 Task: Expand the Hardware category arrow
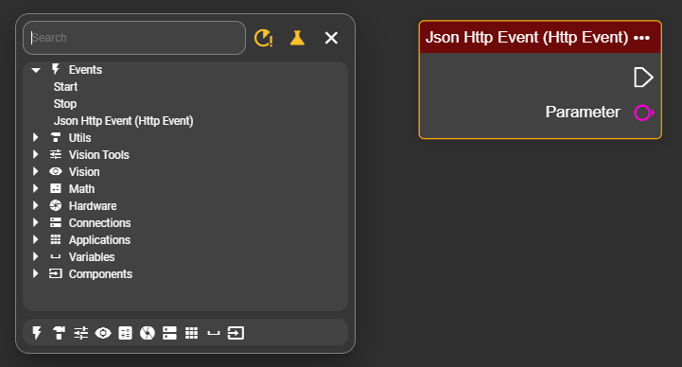click(36, 205)
